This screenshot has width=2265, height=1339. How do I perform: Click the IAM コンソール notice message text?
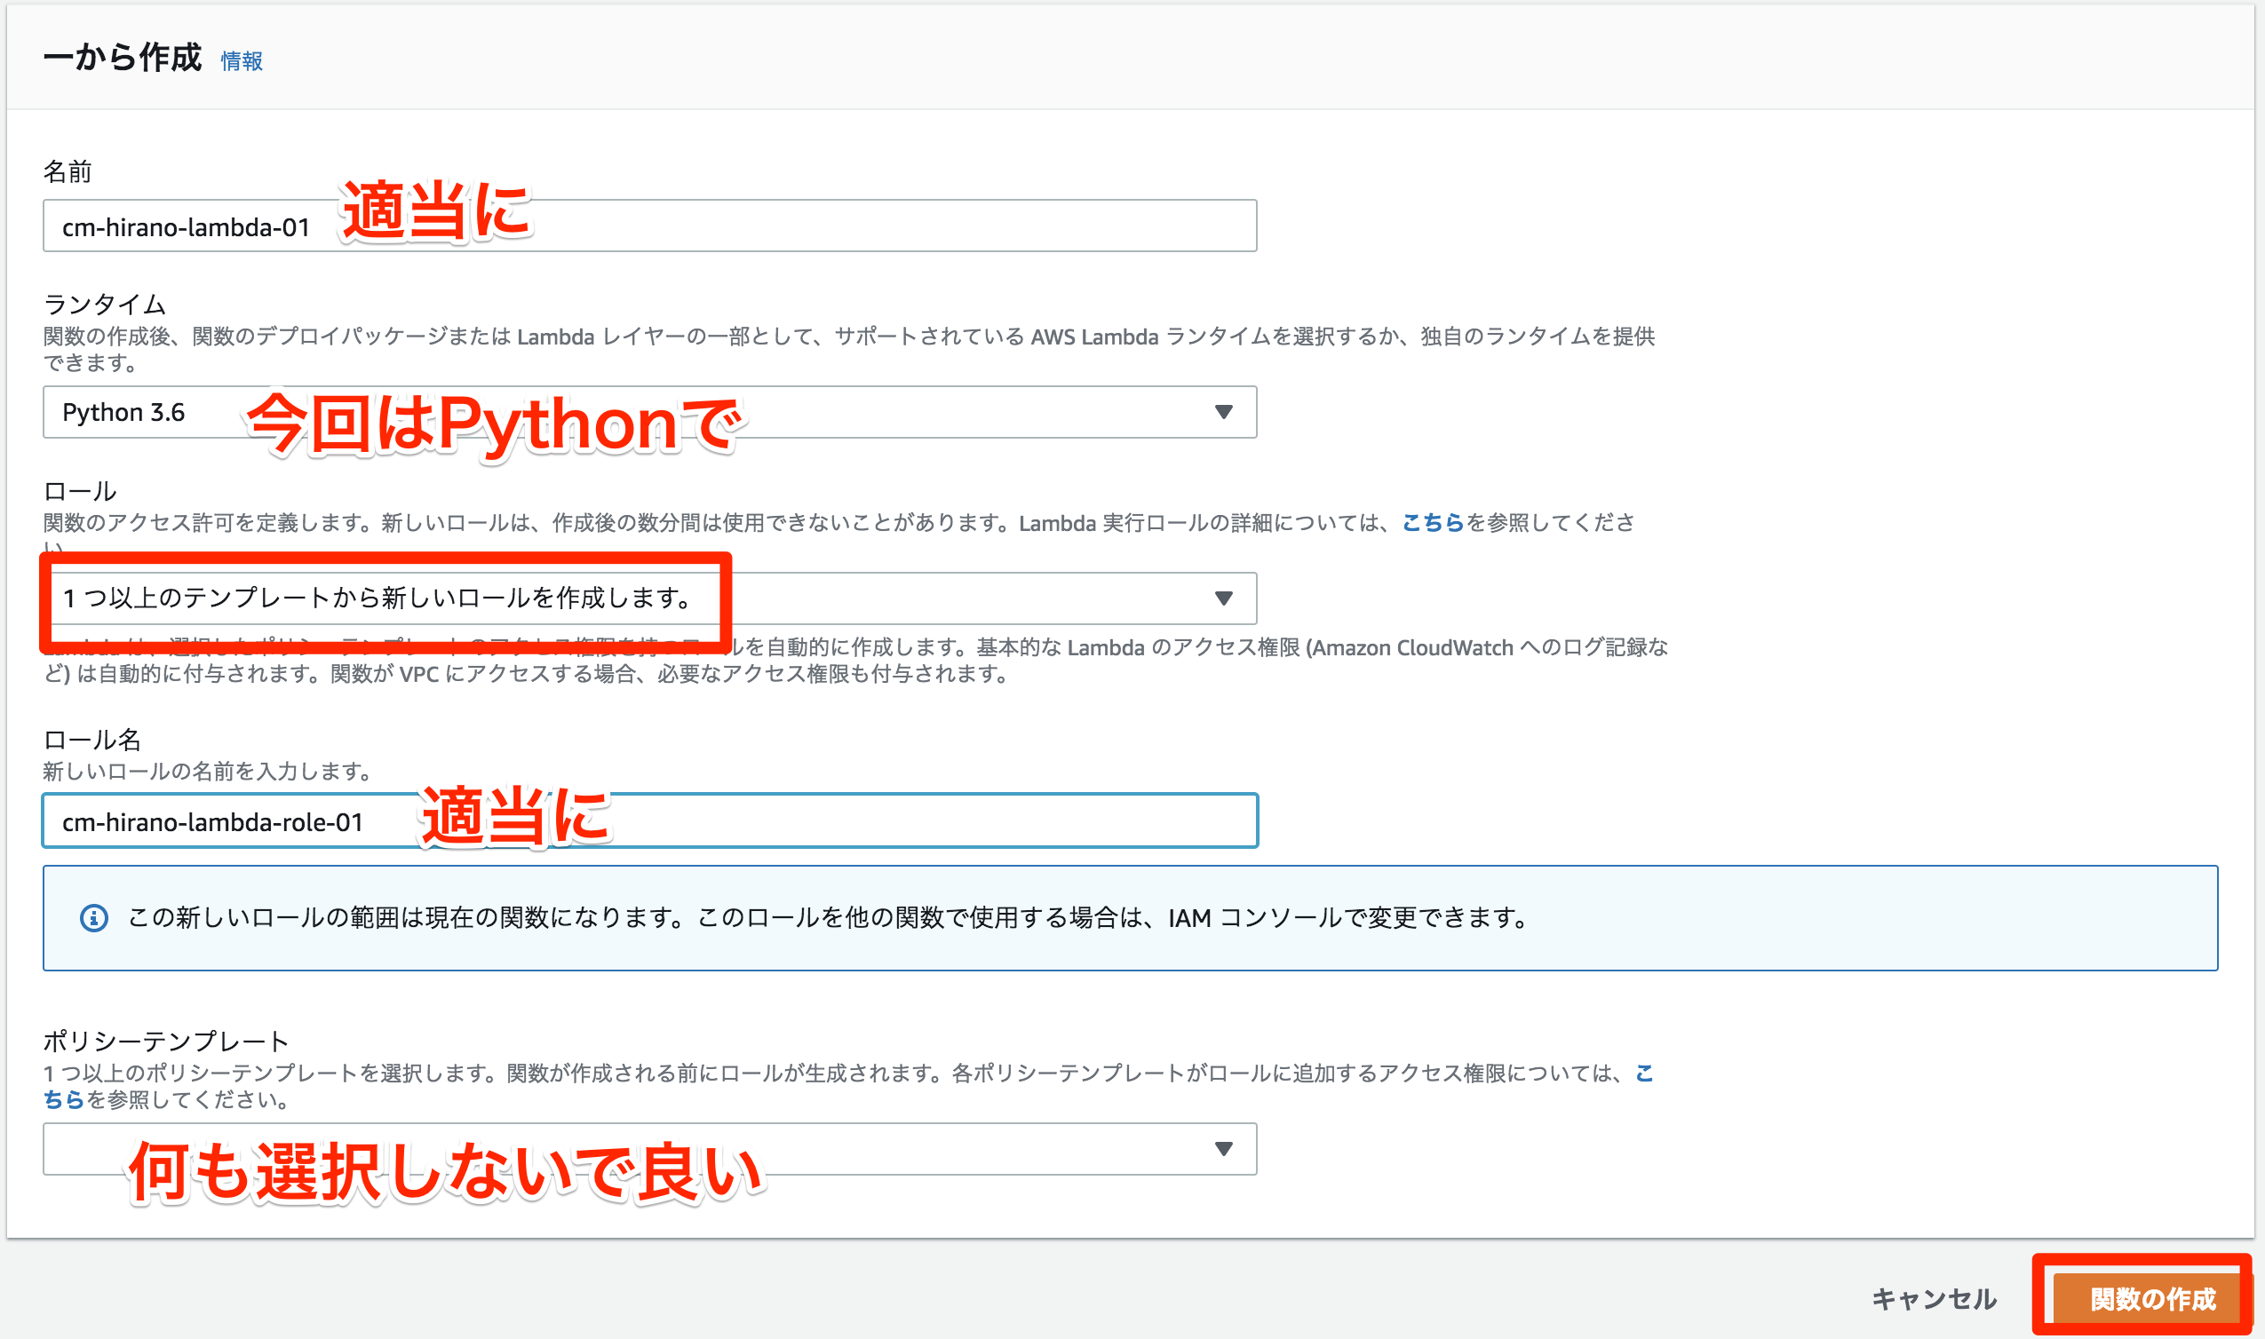coord(828,917)
